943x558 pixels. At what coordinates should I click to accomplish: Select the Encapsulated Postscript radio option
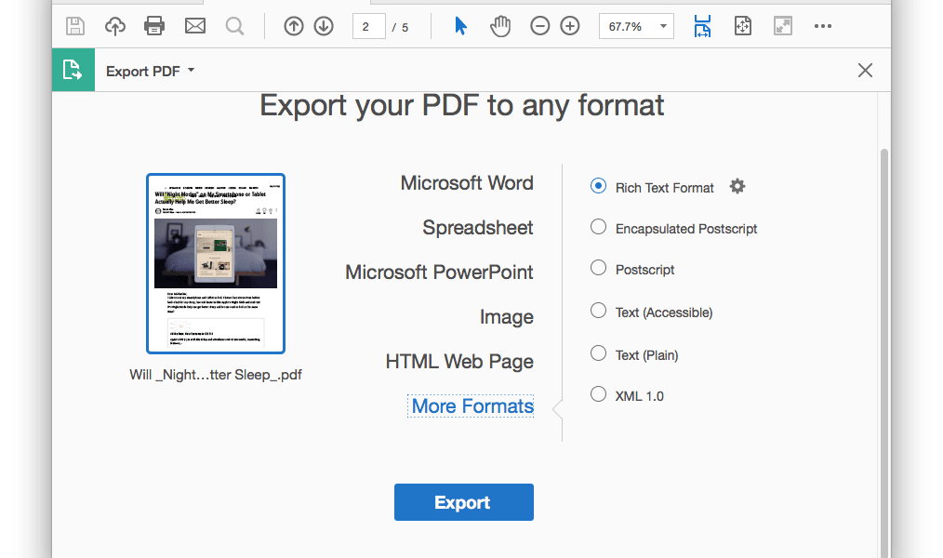tap(599, 228)
